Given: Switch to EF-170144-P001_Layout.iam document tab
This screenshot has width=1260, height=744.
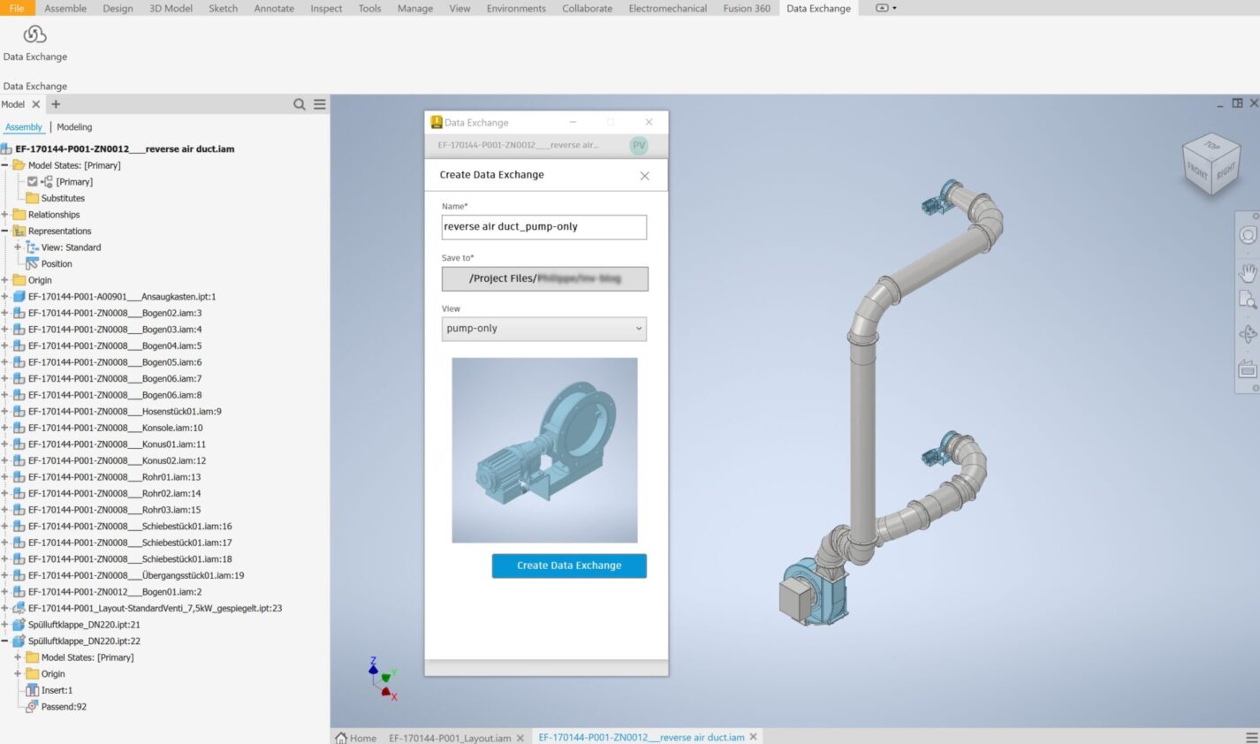Looking at the screenshot, I should point(450,738).
